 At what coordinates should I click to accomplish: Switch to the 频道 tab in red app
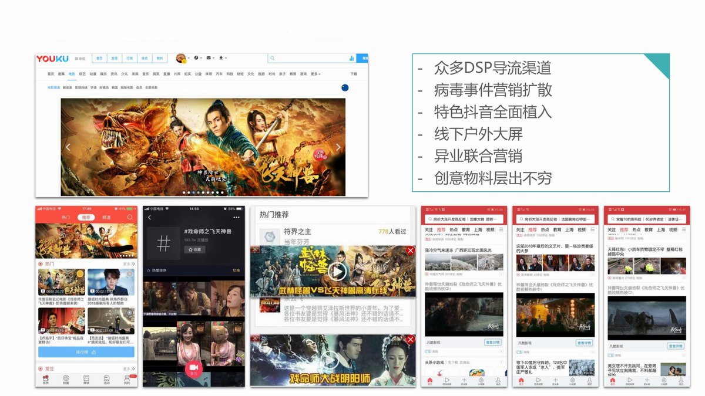[106, 217]
